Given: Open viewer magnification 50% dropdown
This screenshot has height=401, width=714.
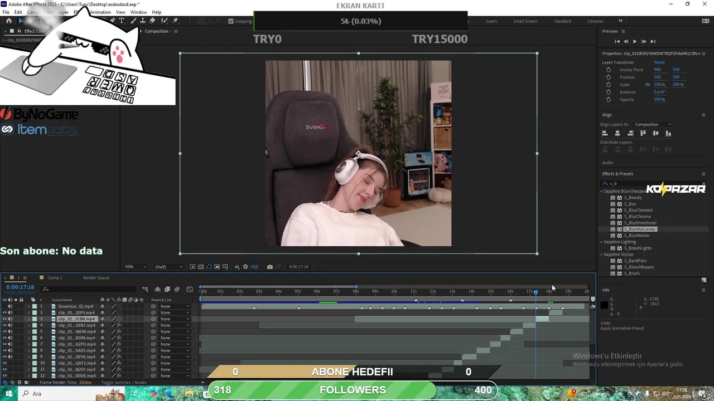Looking at the screenshot, I should tap(136, 267).
